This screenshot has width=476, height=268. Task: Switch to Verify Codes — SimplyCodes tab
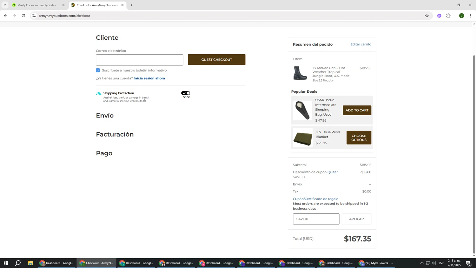pos(38,5)
